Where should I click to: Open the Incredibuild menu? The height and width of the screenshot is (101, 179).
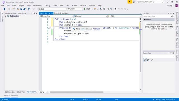(38, 6)
